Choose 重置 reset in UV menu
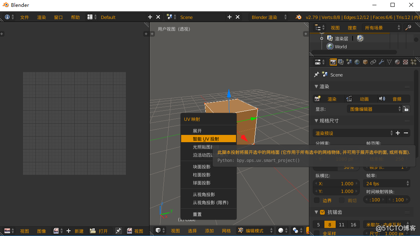 [x=209, y=214]
